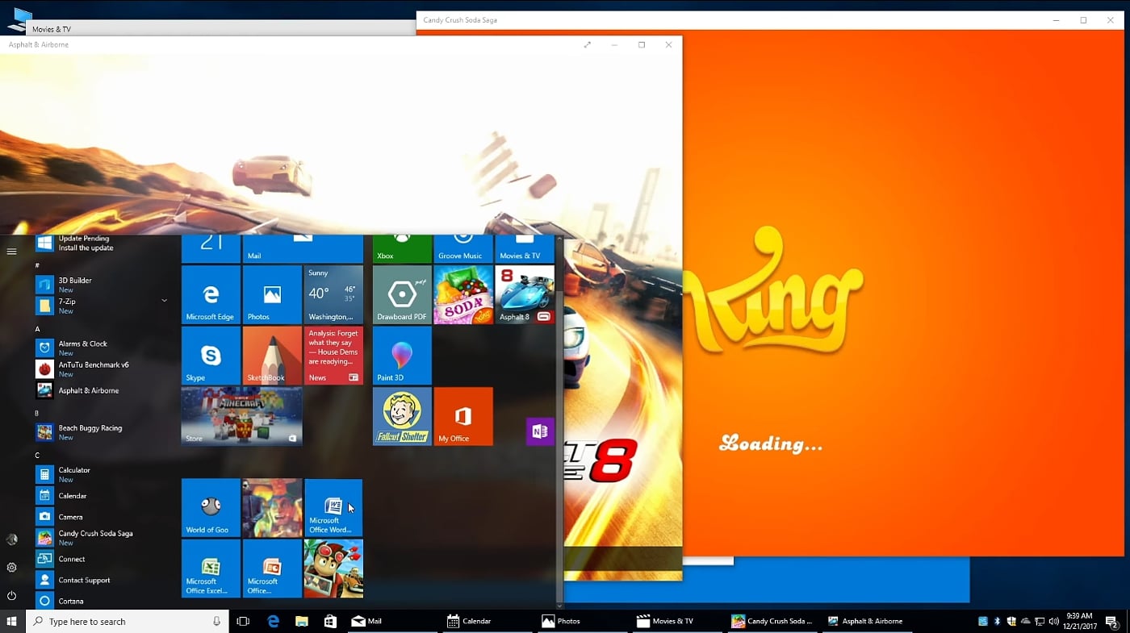Screen dimensions: 1130x633
Task: Switch to Calendar on the taskbar
Action: (488, 622)
